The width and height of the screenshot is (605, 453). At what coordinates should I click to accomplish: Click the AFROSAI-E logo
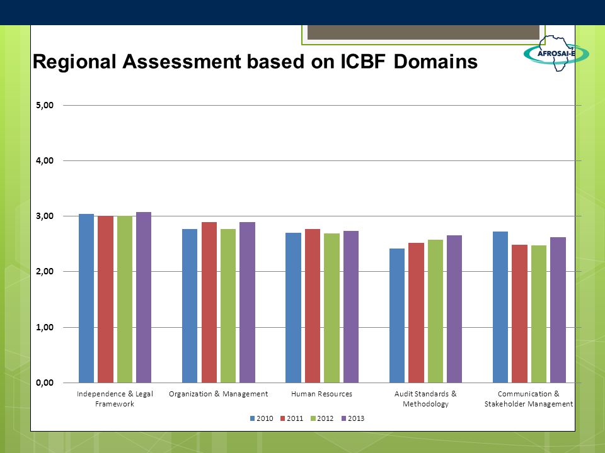556,53
